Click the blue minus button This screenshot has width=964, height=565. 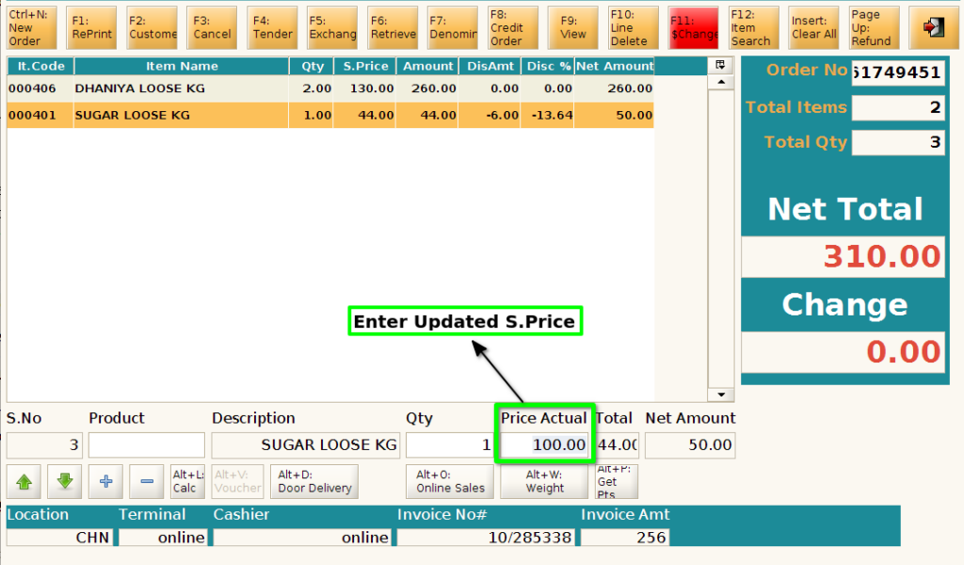146,481
